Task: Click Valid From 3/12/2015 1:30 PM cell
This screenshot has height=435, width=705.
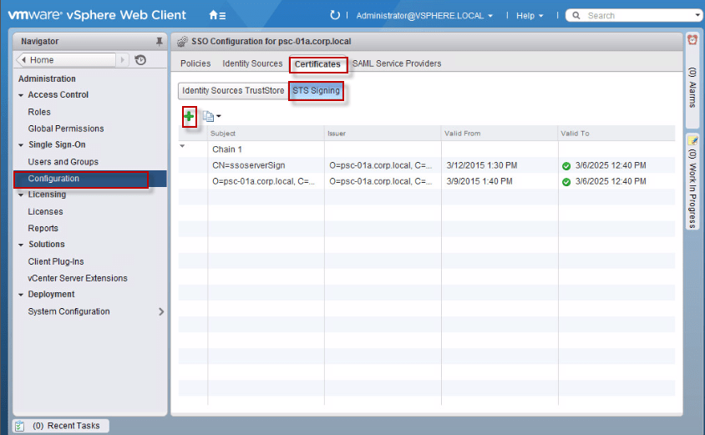Action: coord(481,165)
